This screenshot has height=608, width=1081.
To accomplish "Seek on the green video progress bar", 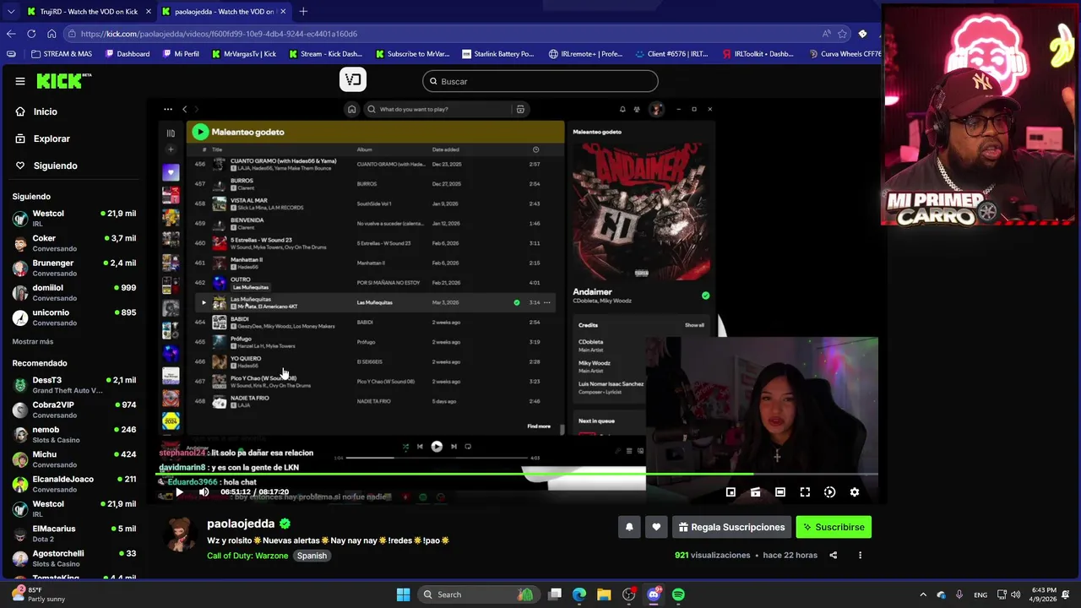I will (517, 474).
